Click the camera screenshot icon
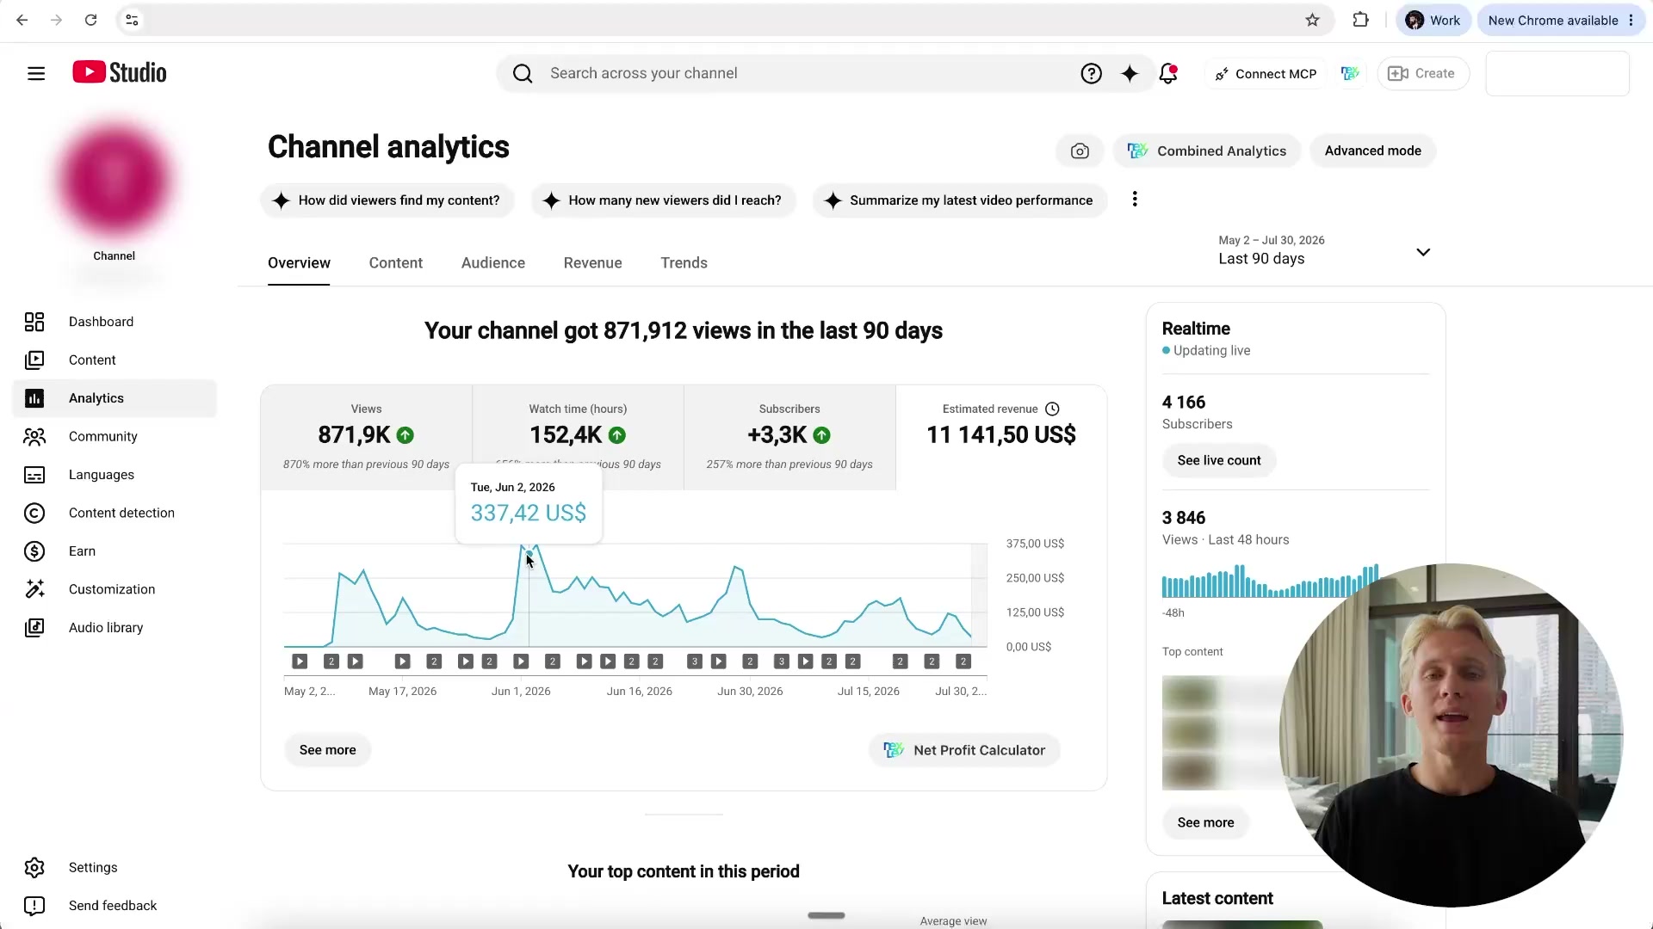Image resolution: width=1653 pixels, height=929 pixels. pyautogui.click(x=1080, y=151)
